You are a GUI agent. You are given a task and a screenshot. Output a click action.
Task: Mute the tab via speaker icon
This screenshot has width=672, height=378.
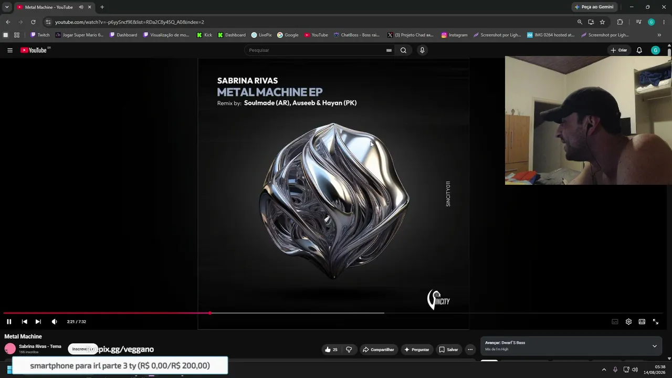81,7
